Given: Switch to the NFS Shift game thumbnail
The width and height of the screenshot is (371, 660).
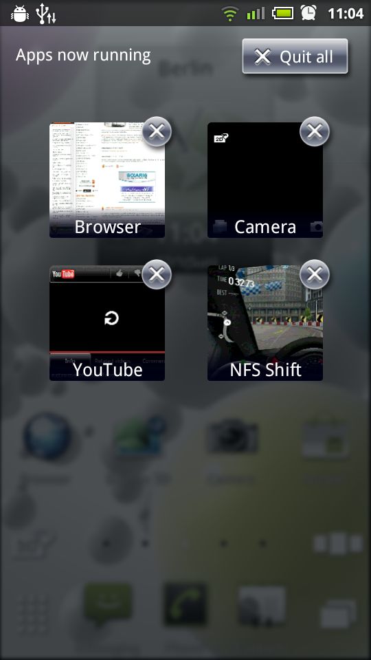Looking at the screenshot, I should point(265,323).
